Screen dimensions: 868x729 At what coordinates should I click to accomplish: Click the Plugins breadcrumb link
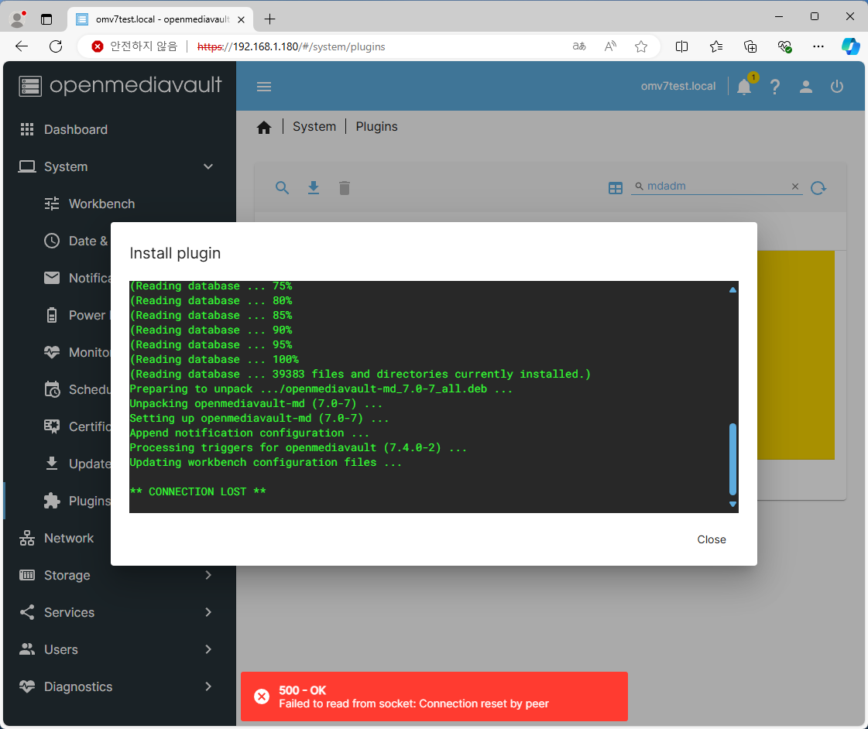click(376, 127)
